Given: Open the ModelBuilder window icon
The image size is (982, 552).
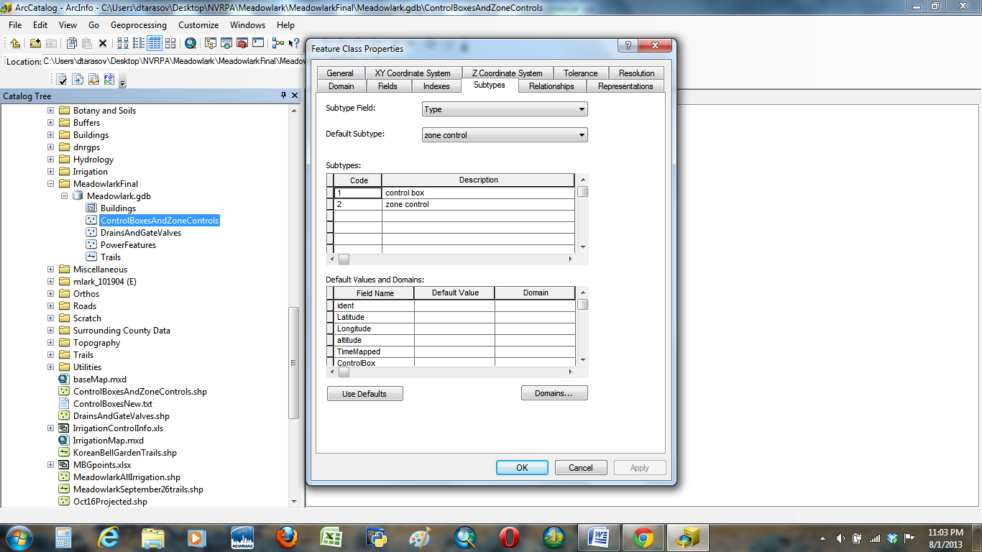Looking at the screenshot, I should click(277, 43).
